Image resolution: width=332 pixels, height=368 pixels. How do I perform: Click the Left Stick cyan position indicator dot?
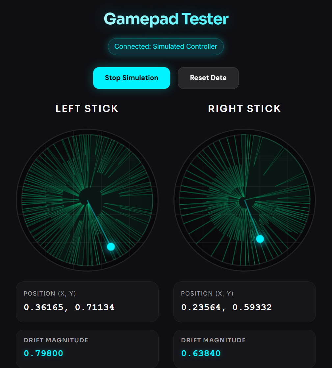[x=111, y=246]
